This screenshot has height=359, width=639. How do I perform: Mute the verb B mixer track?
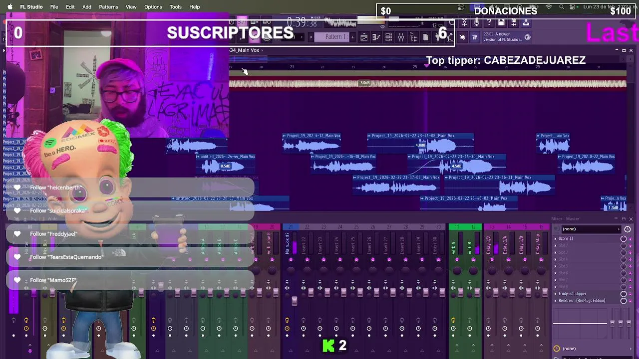473,260
